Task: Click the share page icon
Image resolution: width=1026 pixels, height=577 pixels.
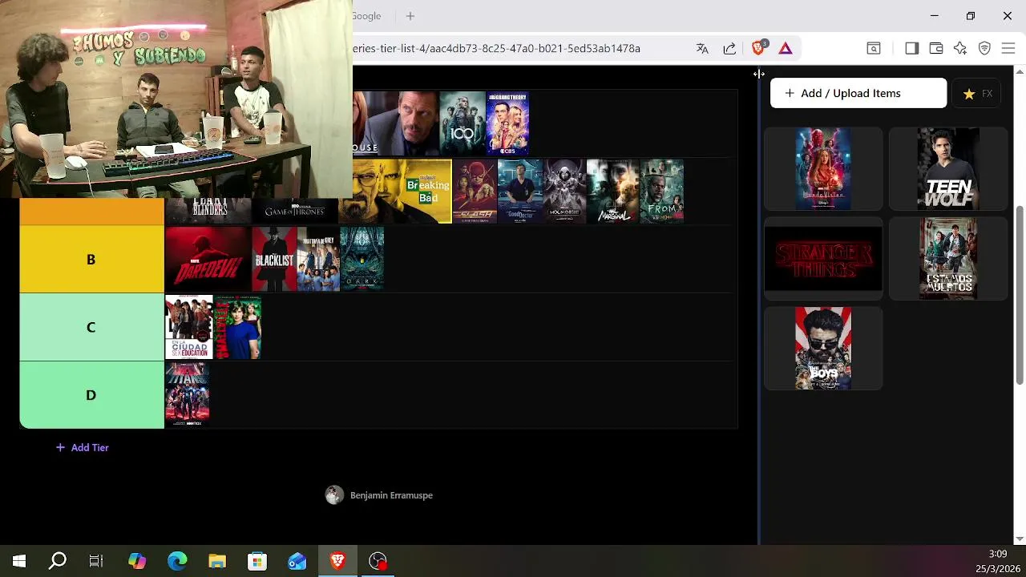Action: pos(729,48)
